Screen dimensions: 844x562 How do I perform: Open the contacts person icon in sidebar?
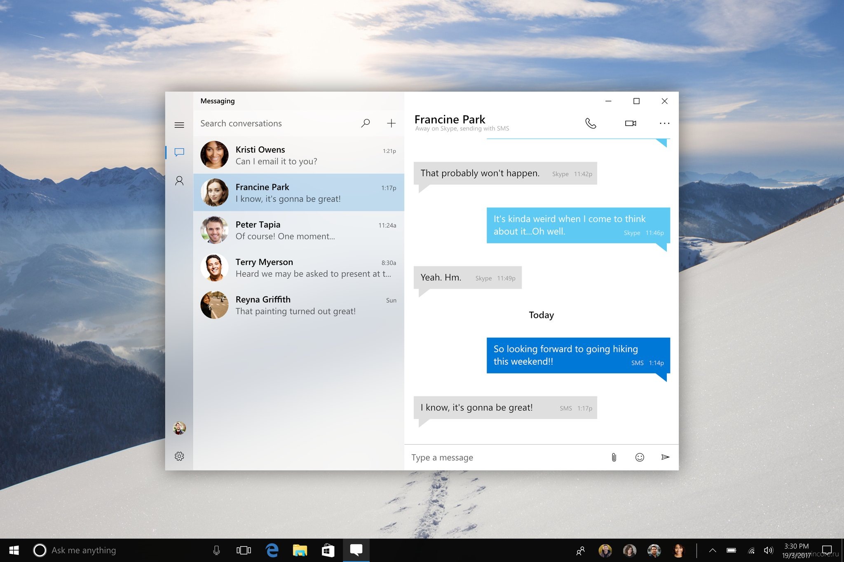click(179, 181)
